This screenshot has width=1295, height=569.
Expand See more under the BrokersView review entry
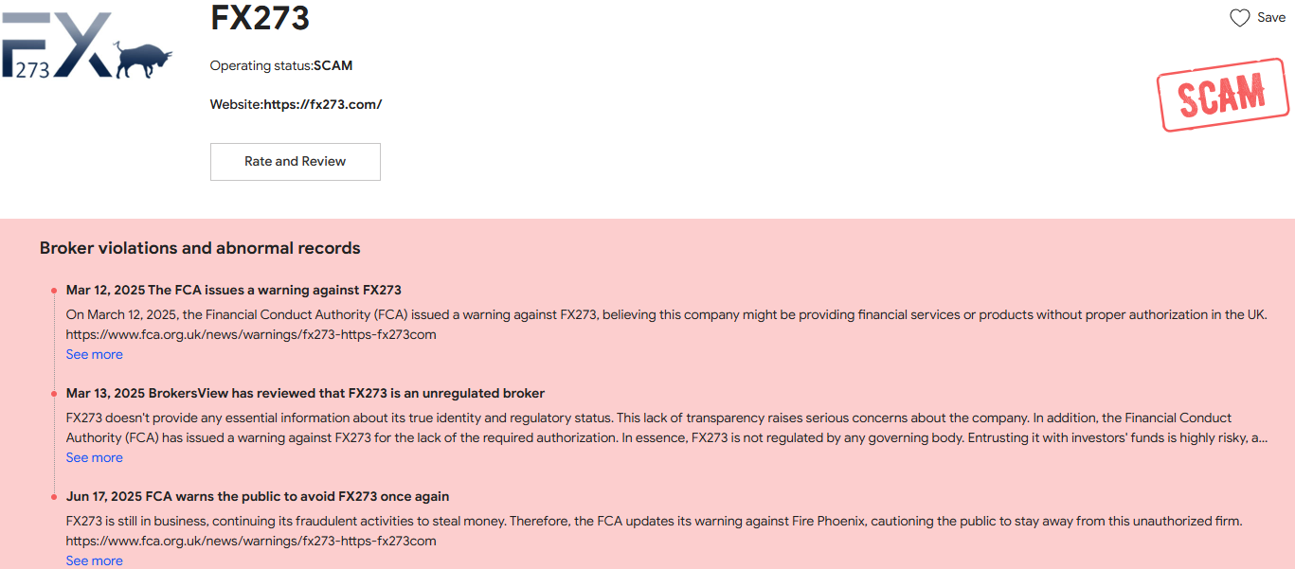pyautogui.click(x=94, y=457)
